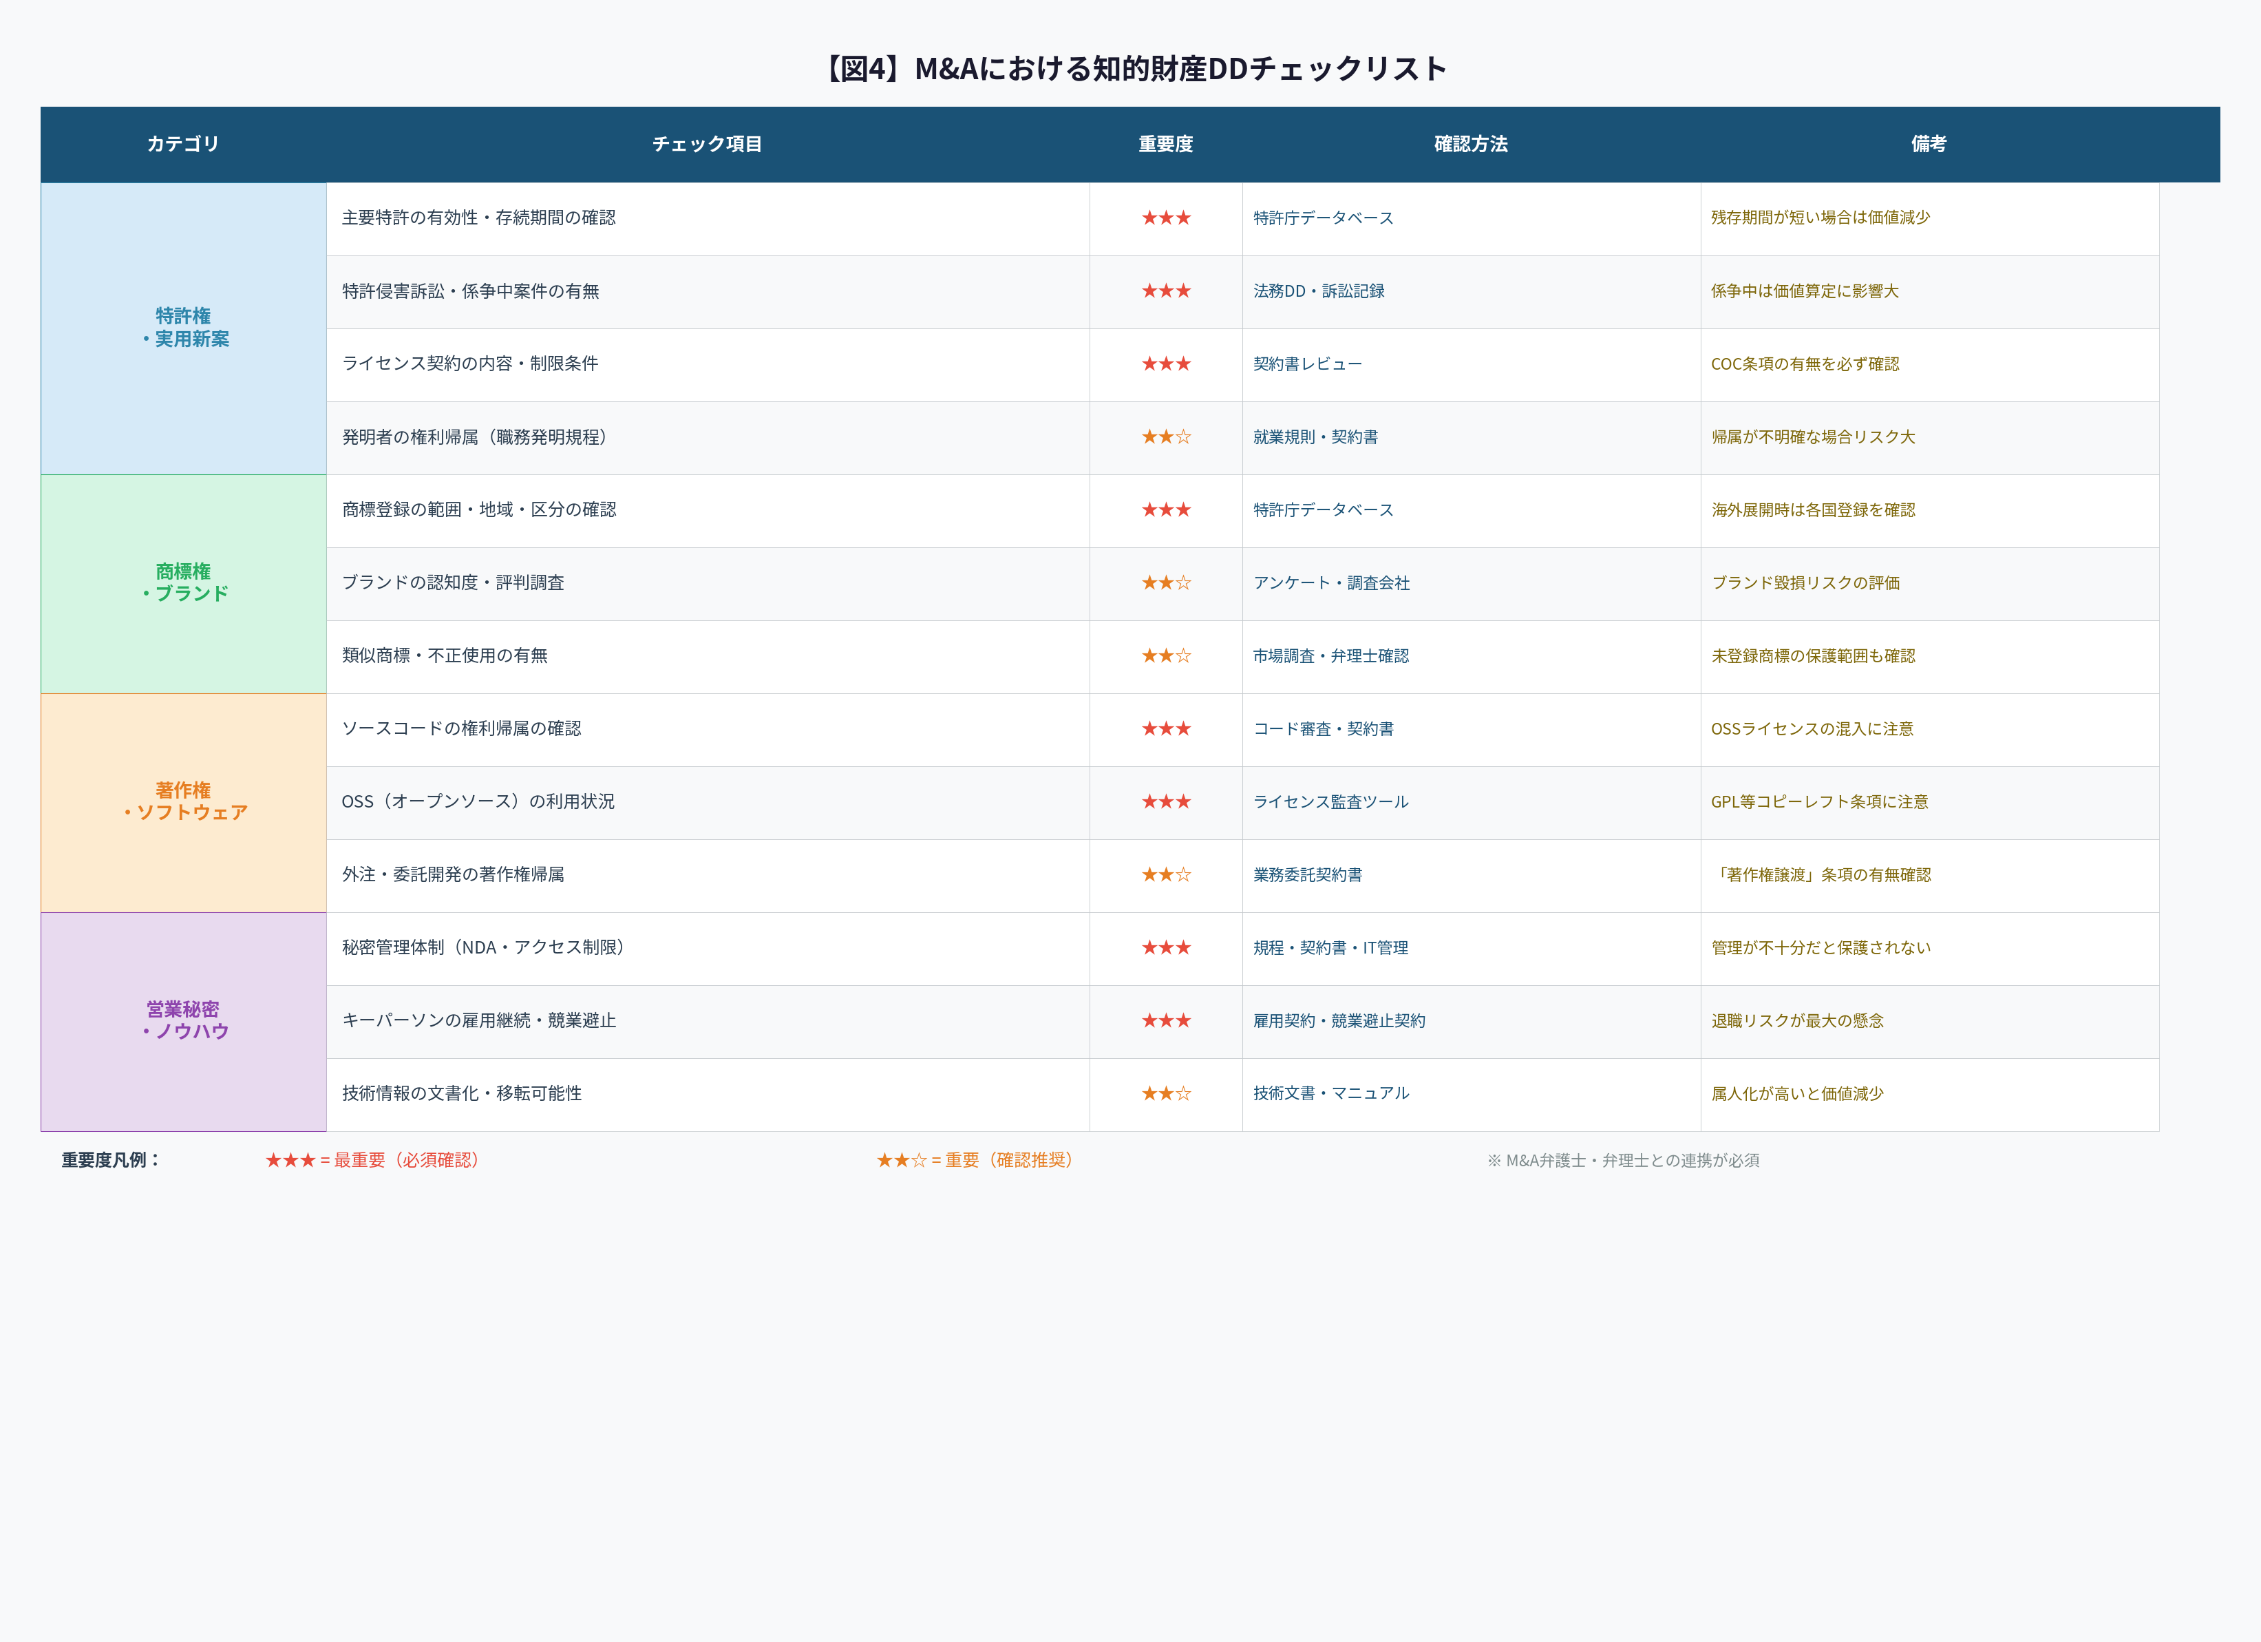
Task: Click the 備考 column header
Action: [1929, 145]
